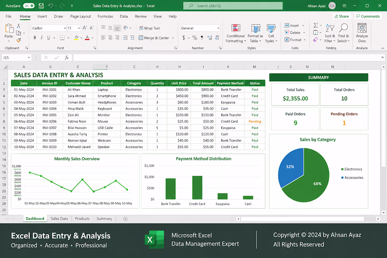Screen dimensions: 387x258
Task: Click the Comma Style icon
Action: click(202, 38)
